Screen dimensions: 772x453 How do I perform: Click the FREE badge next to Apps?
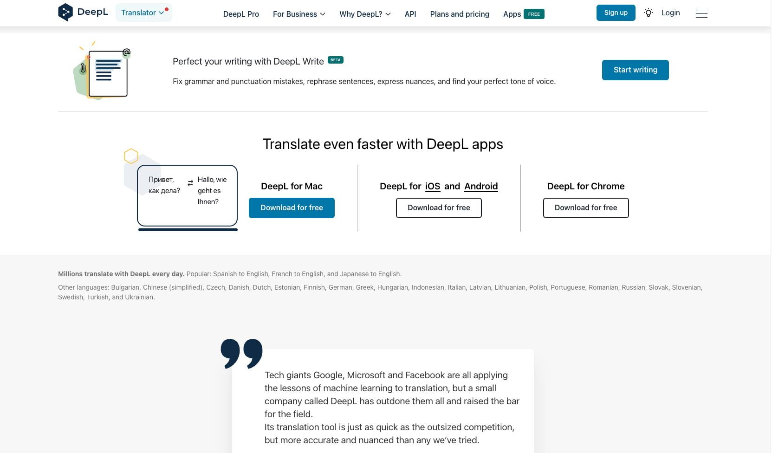(x=534, y=14)
